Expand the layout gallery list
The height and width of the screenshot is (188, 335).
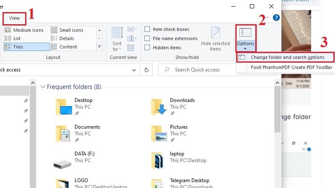pos(99,46)
